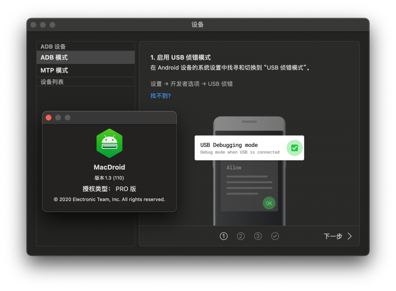Click the chevron arrow next to 下一步

coord(350,236)
